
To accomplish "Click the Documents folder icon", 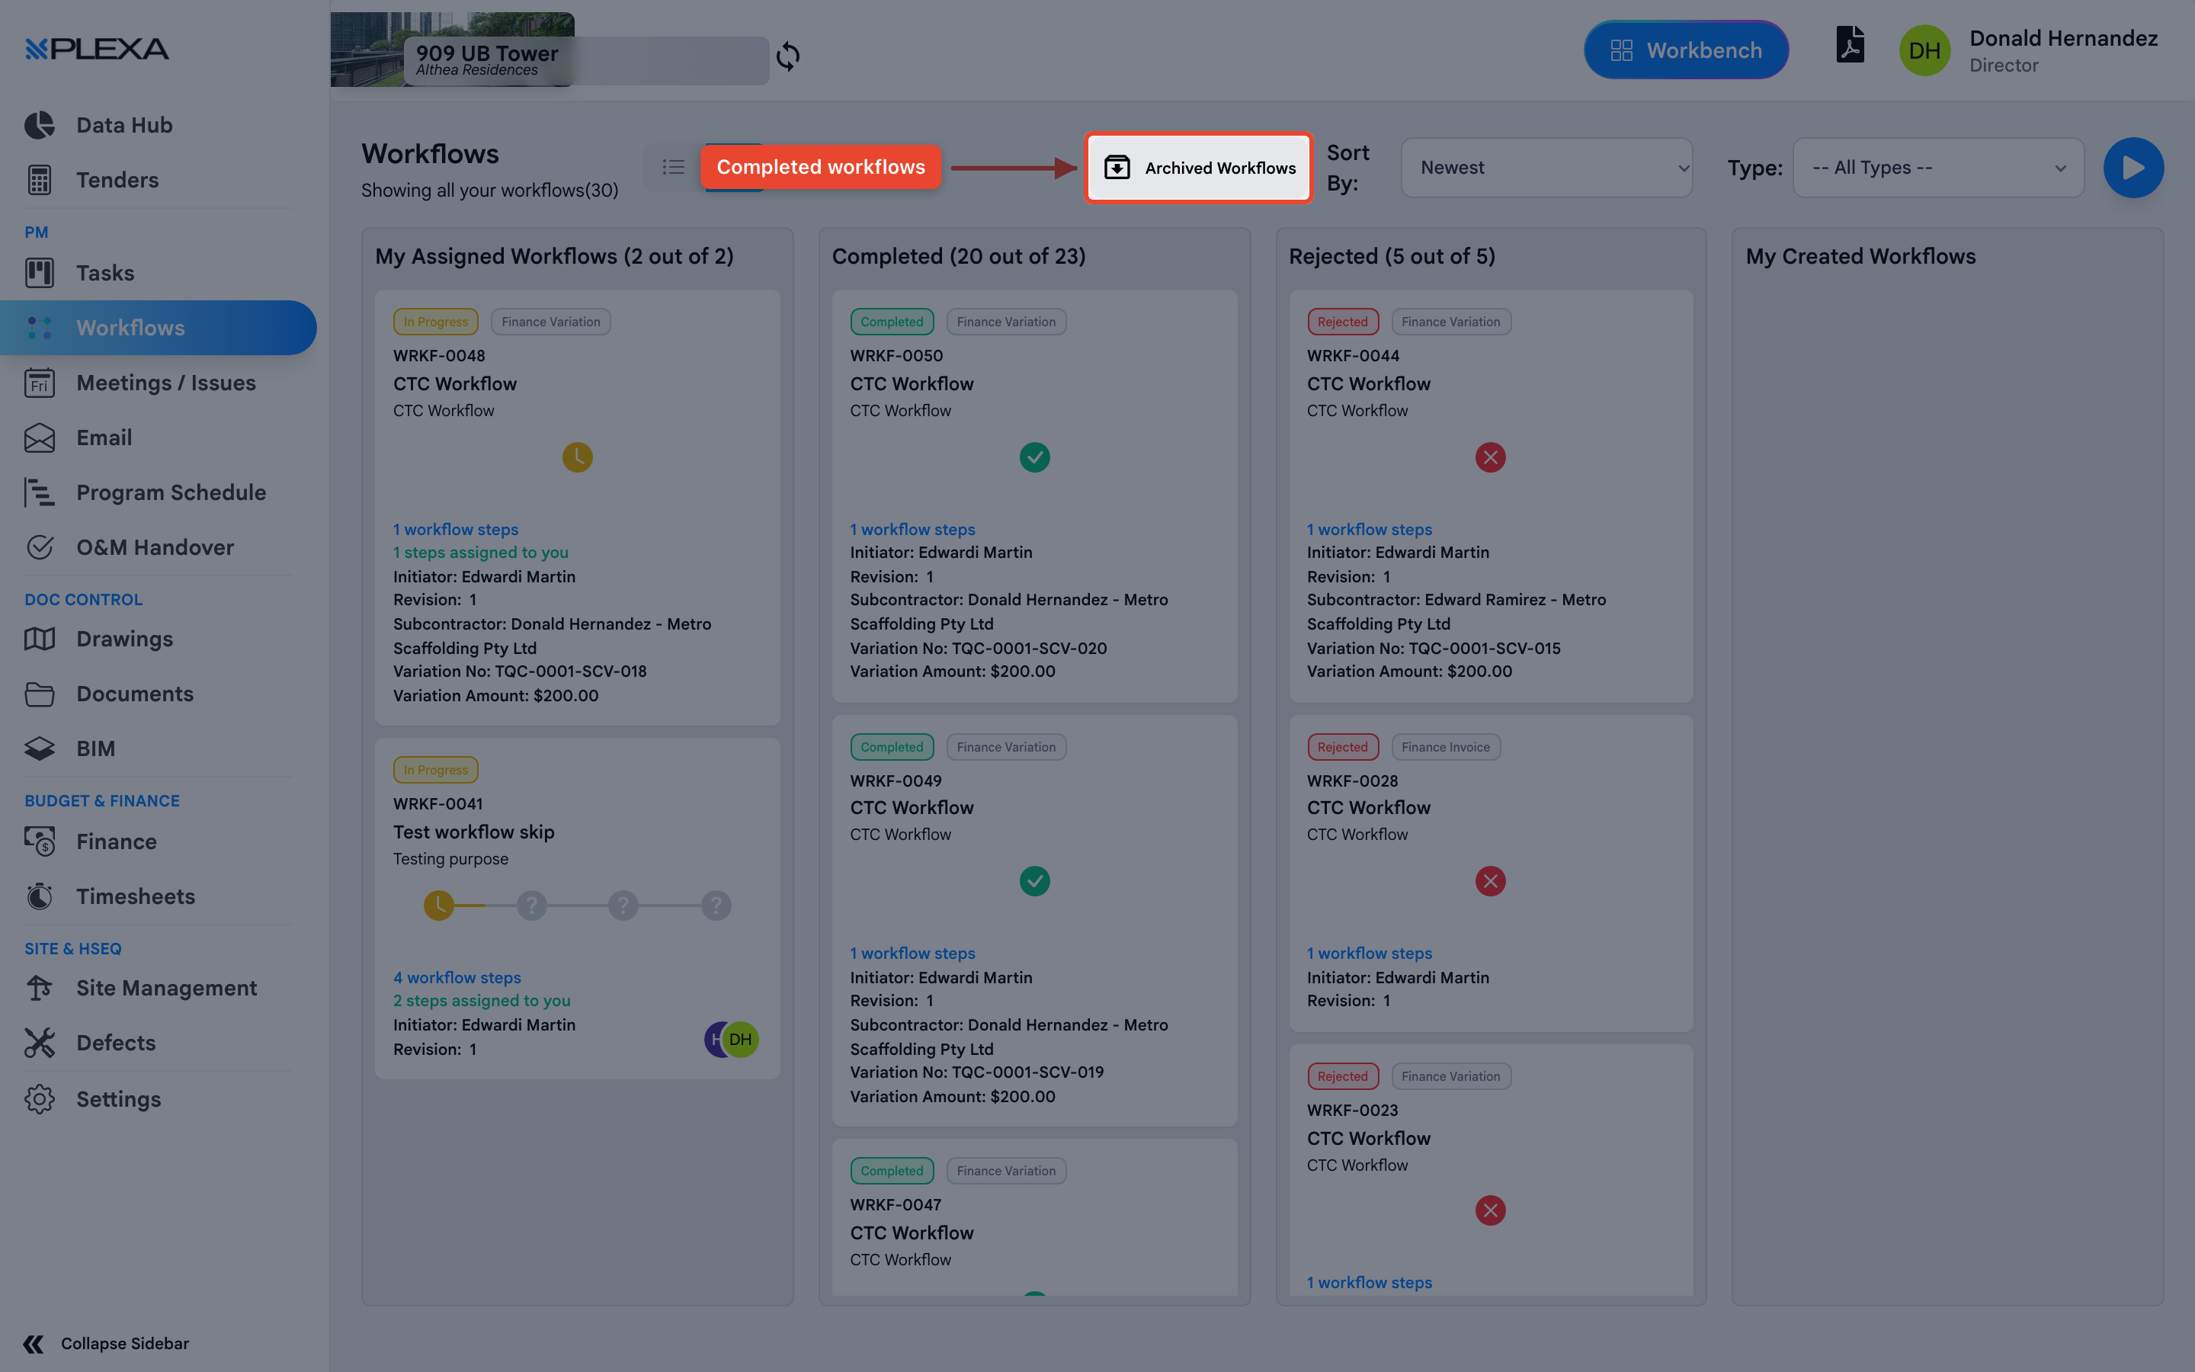I will 39,694.
